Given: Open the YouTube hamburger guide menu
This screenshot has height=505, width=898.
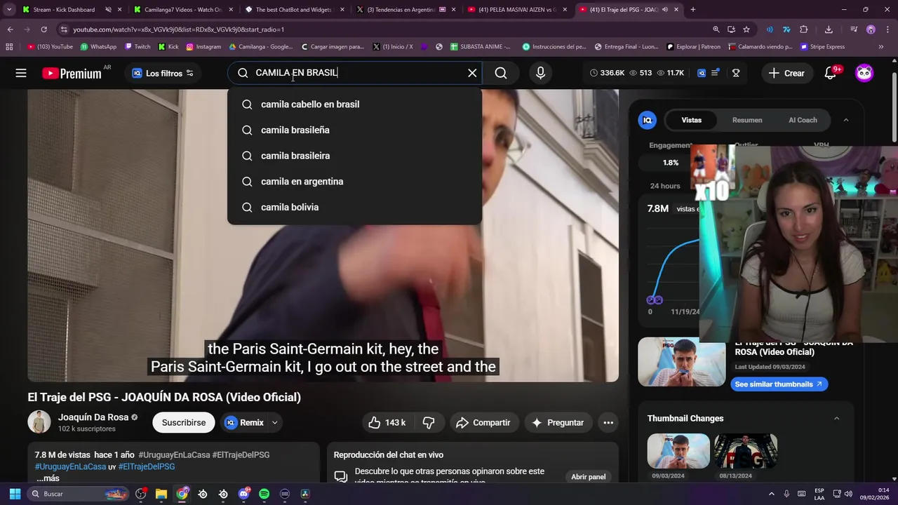Looking at the screenshot, I should point(21,73).
